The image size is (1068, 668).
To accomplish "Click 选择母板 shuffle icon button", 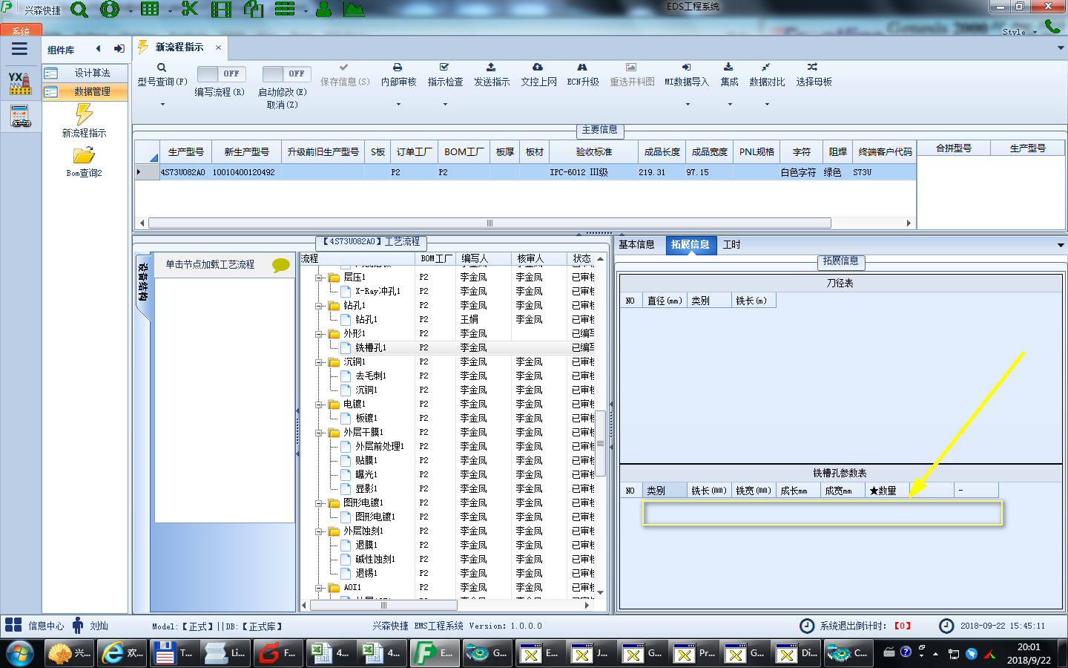I will pyautogui.click(x=814, y=75).
